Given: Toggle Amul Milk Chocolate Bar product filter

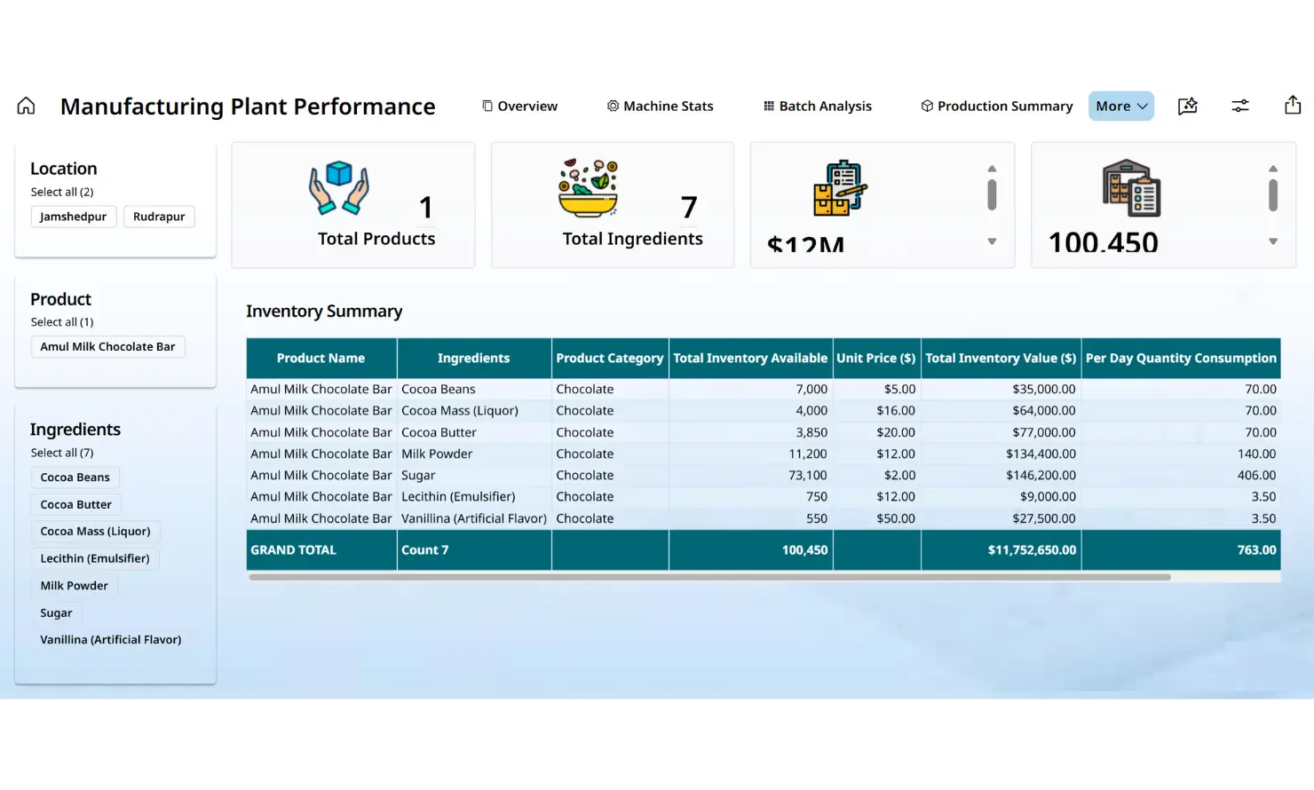Looking at the screenshot, I should [x=107, y=347].
